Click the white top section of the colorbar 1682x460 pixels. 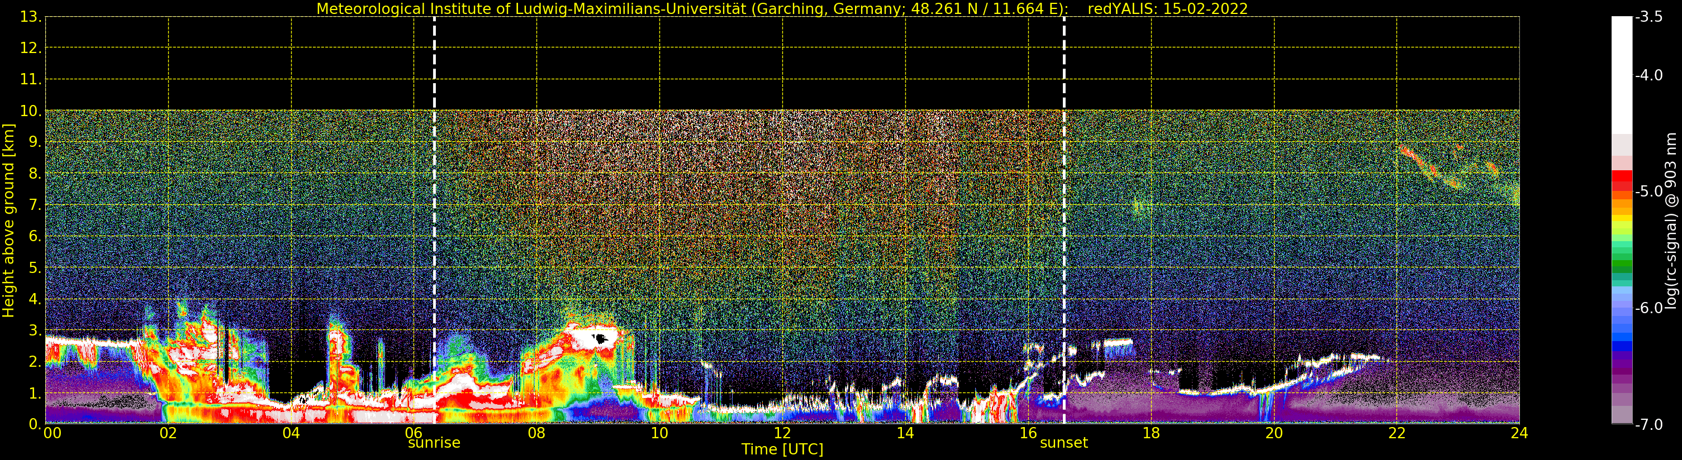[1622, 75]
